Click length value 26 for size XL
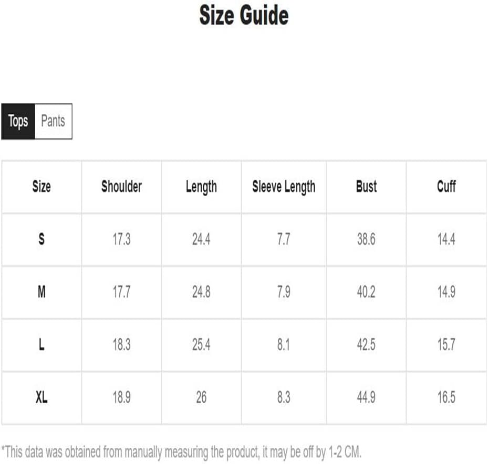This screenshot has width=488, height=464. coord(201,398)
